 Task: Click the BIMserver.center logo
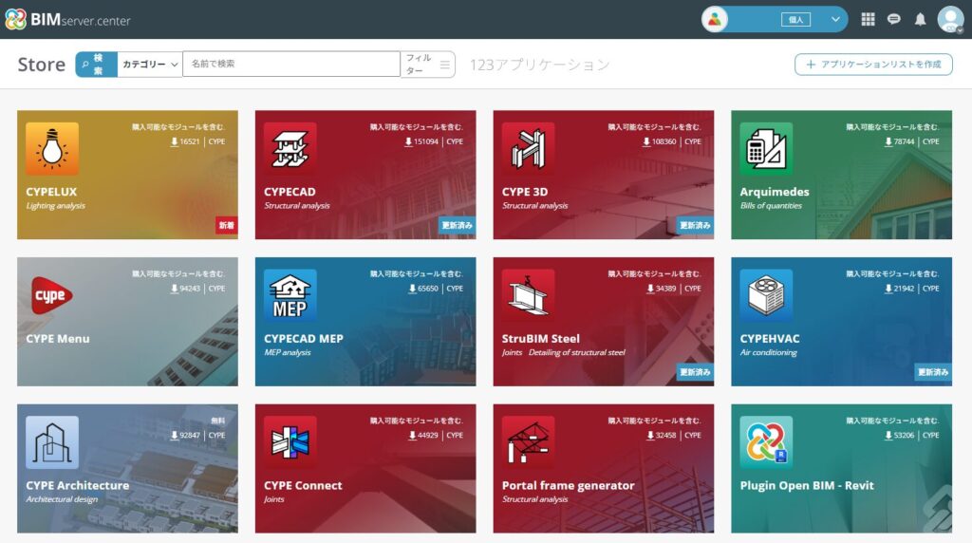tap(67, 20)
